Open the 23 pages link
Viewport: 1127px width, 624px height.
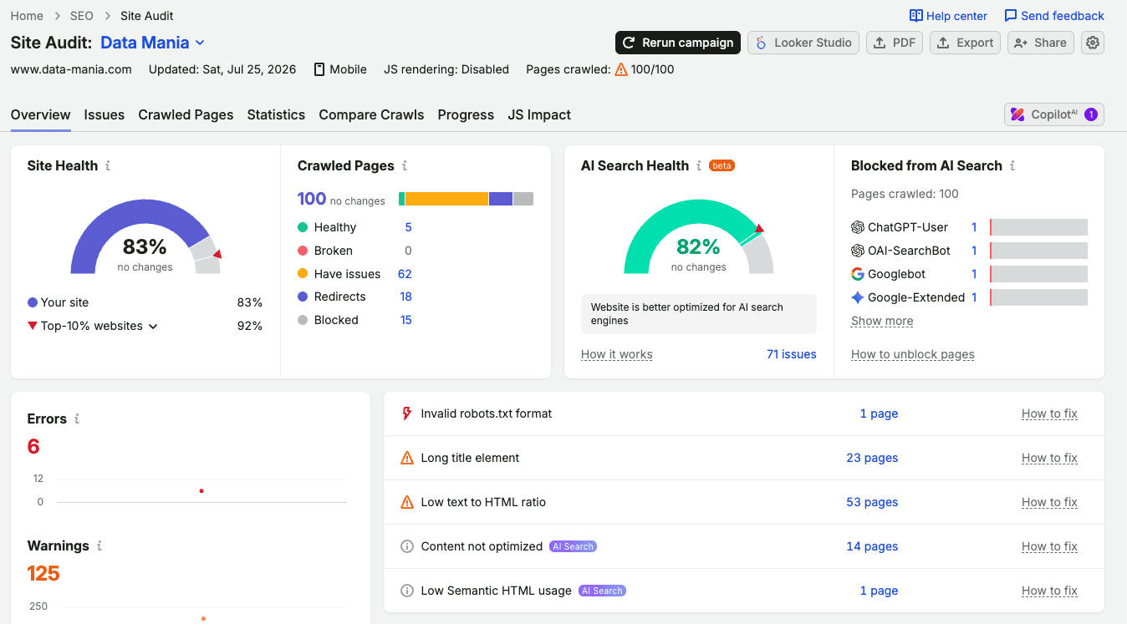pos(872,458)
